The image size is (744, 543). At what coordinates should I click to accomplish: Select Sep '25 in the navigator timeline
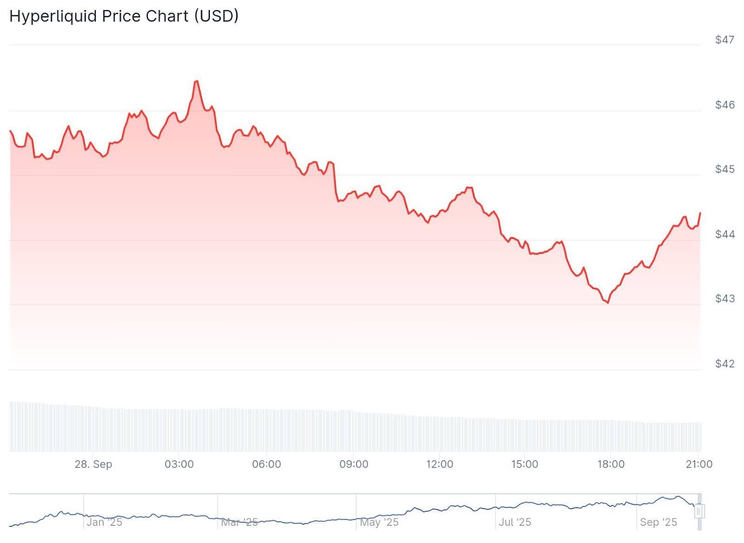tap(658, 522)
